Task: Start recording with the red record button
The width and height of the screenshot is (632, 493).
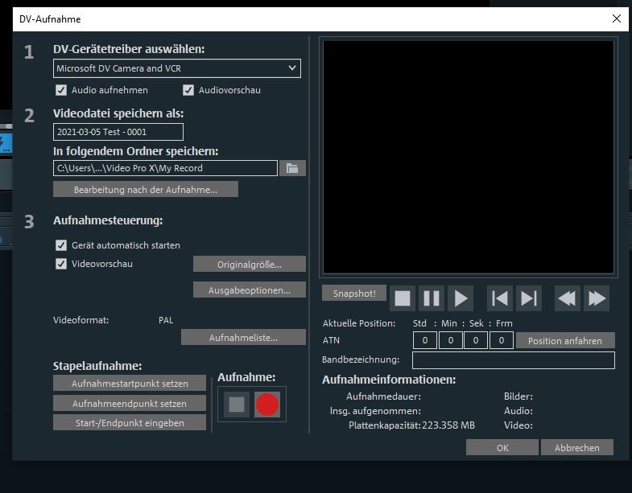Action: [x=266, y=405]
